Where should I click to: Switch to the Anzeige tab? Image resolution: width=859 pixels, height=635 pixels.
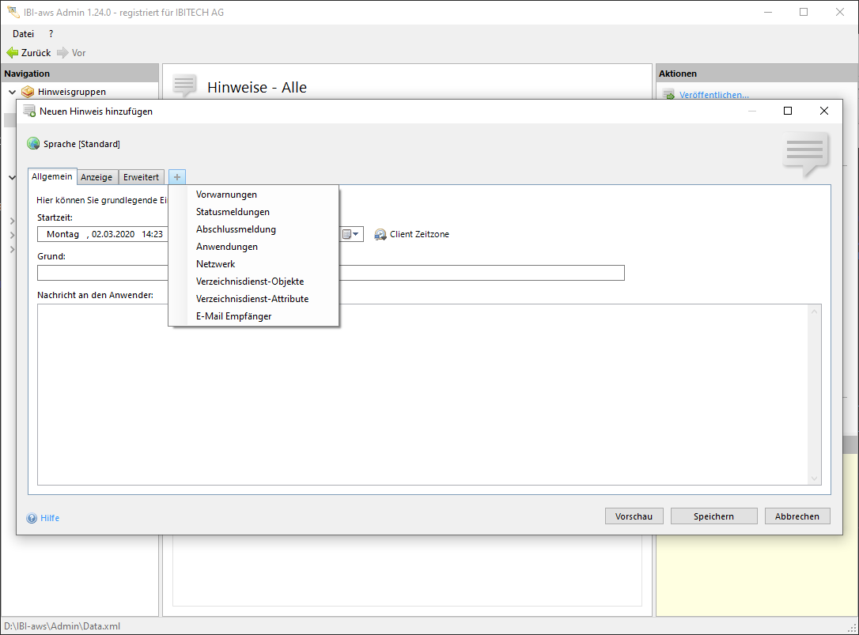[x=96, y=177]
